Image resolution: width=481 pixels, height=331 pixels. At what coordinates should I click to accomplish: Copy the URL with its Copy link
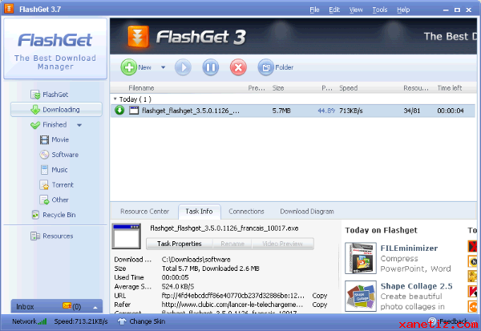pyautogui.click(x=319, y=296)
